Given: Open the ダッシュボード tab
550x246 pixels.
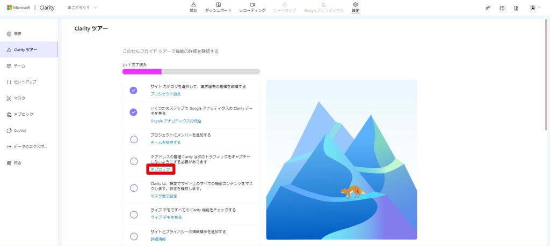Looking at the screenshot, I should 218,8.
